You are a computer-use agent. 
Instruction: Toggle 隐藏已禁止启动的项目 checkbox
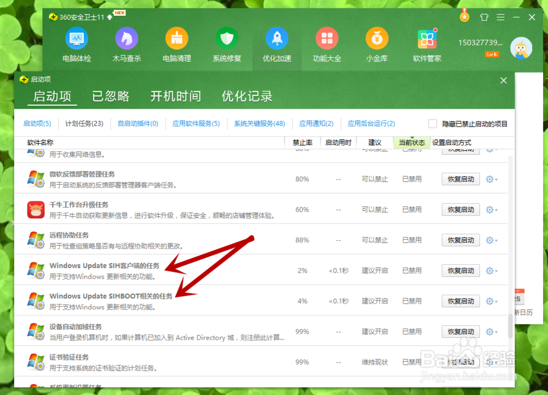click(432, 123)
